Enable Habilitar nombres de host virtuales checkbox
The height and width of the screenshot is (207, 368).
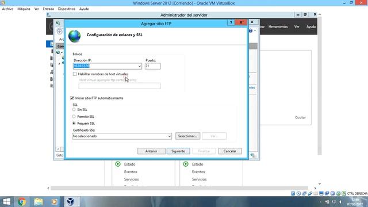(x=75, y=74)
